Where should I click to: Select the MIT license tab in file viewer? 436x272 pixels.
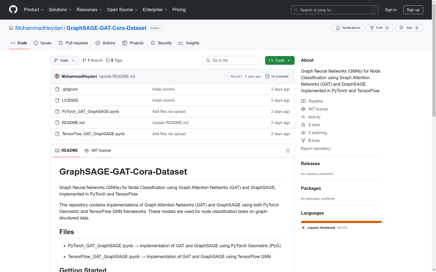98,150
